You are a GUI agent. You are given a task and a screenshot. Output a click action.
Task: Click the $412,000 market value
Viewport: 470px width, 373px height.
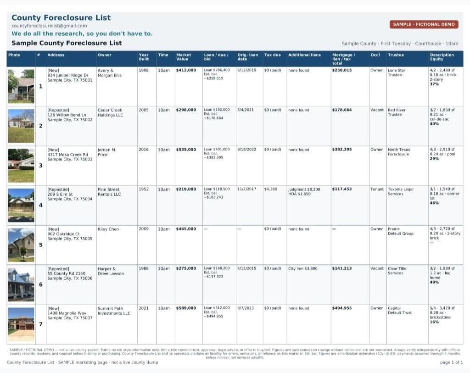pyautogui.click(x=186, y=70)
